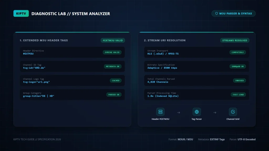Click the #EXTM3U VALID status badge

click(x=113, y=40)
